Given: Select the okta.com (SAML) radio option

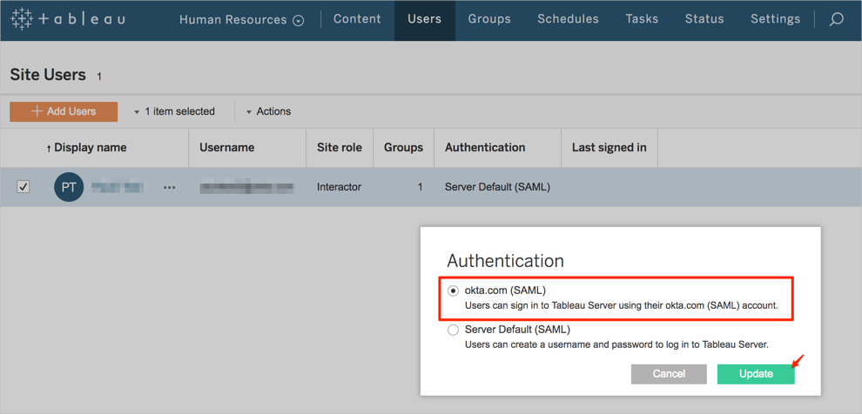Looking at the screenshot, I should pyautogui.click(x=453, y=290).
